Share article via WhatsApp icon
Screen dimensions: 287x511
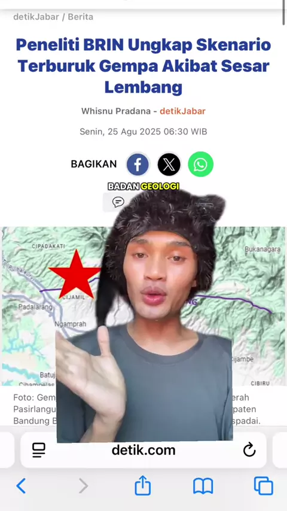(200, 165)
